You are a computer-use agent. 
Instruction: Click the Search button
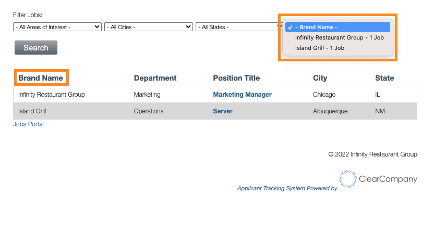[36, 47]
